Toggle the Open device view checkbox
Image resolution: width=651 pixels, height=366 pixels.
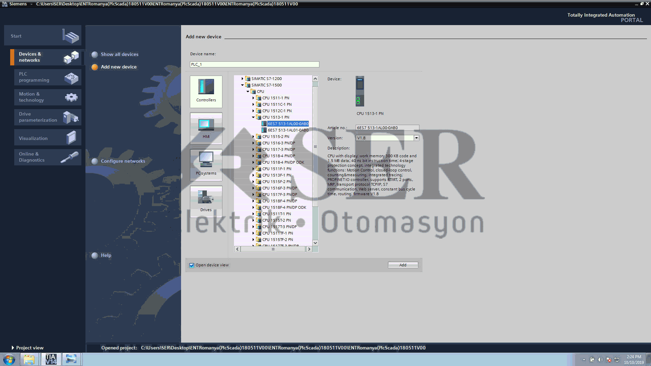192,265
